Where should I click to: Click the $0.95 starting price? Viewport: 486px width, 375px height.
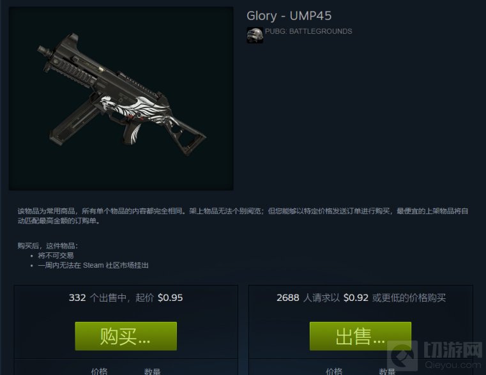point(170,298)
